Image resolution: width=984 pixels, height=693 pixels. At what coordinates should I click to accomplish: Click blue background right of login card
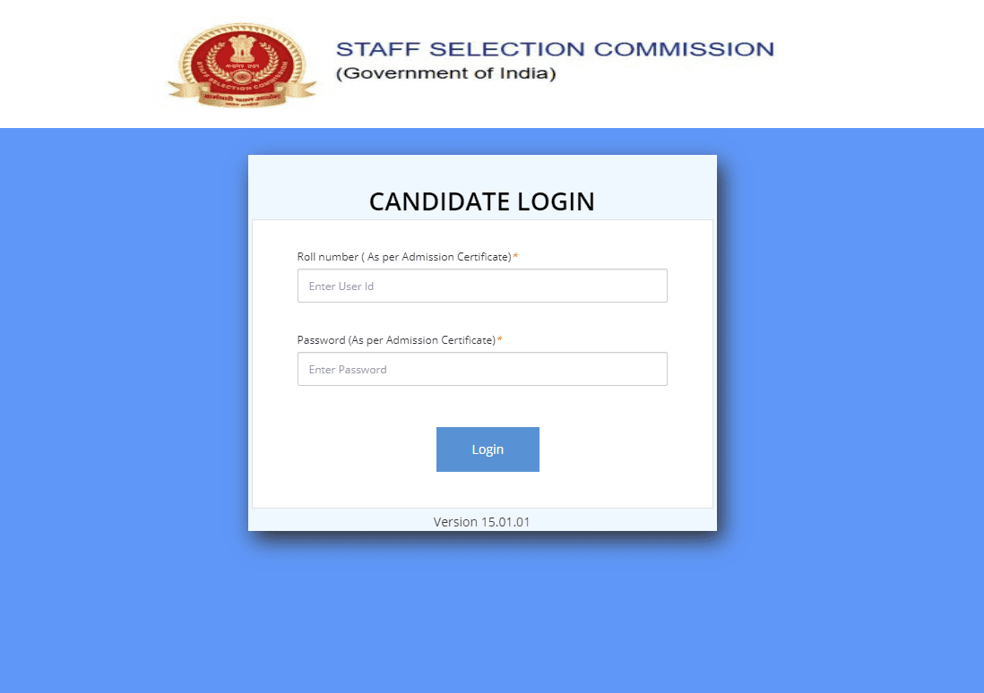(850, 358)
